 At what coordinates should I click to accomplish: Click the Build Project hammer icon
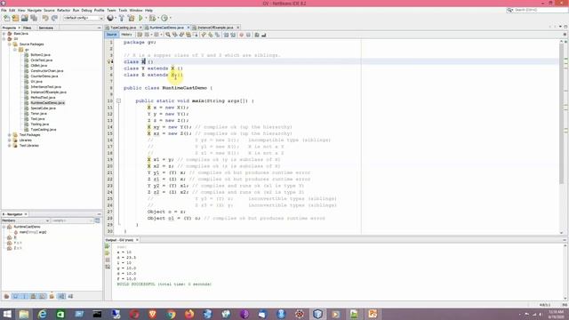tap(122, 18)
